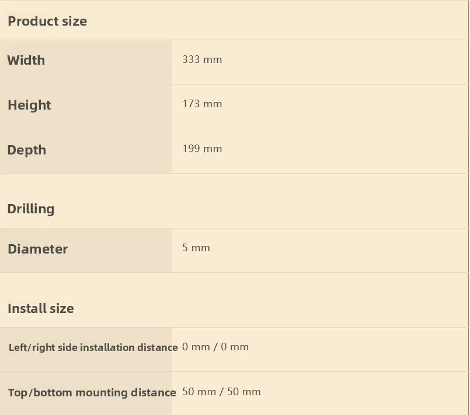Select the Height row label
470x415 pixels.
click(29, 105)
